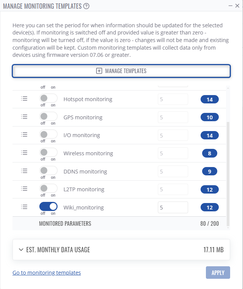Screen dimensions: 243x289
Task: Toggle on Wireless monitoring switch
Action: [x=48, y=152]
